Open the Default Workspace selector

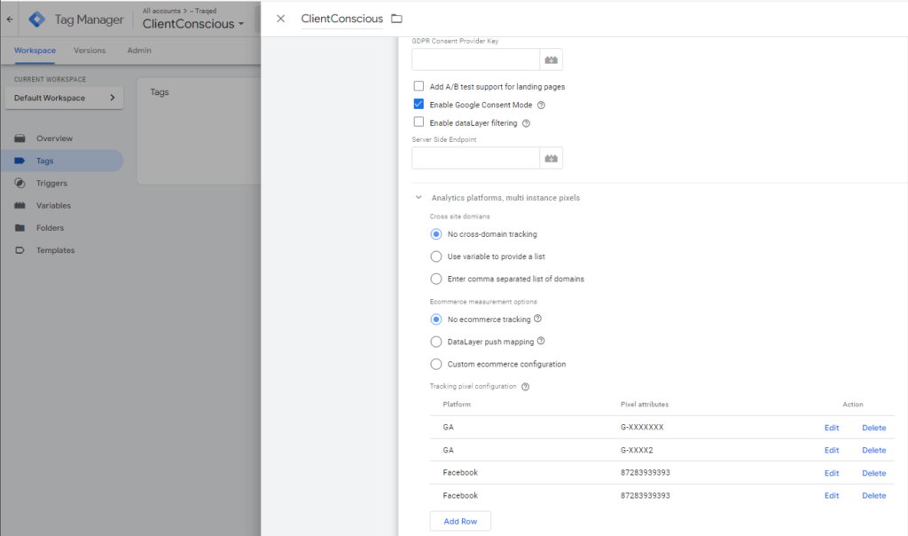(64, 98)
